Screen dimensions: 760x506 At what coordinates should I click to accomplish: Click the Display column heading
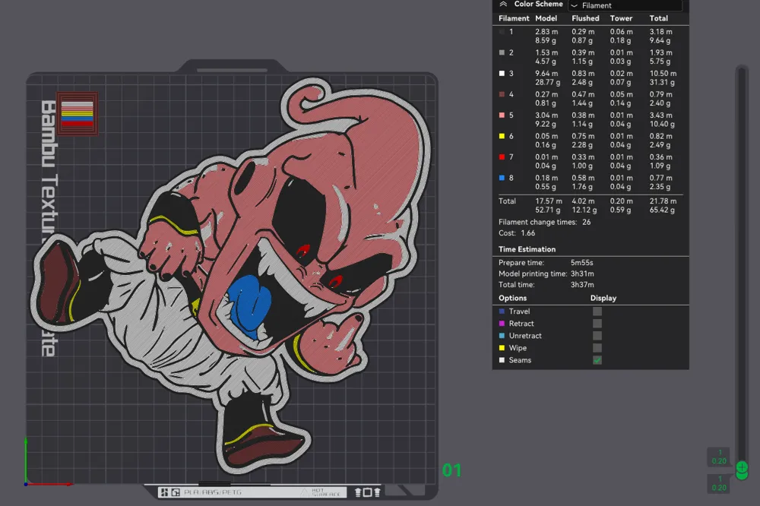pos(603,298)
